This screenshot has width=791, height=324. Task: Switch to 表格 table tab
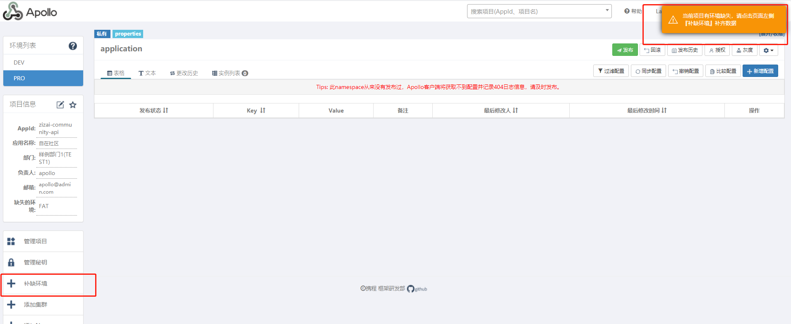116,73
